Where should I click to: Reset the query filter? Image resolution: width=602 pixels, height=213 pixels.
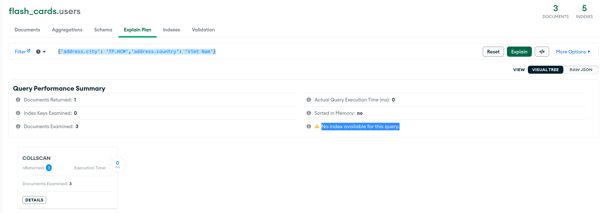(x=493, y=52)
